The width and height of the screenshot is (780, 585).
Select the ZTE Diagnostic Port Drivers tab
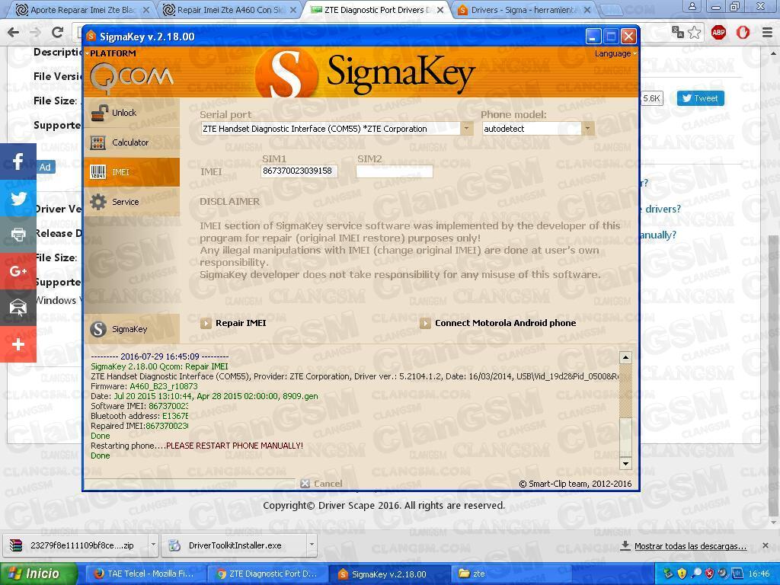(x=376, y=10)
